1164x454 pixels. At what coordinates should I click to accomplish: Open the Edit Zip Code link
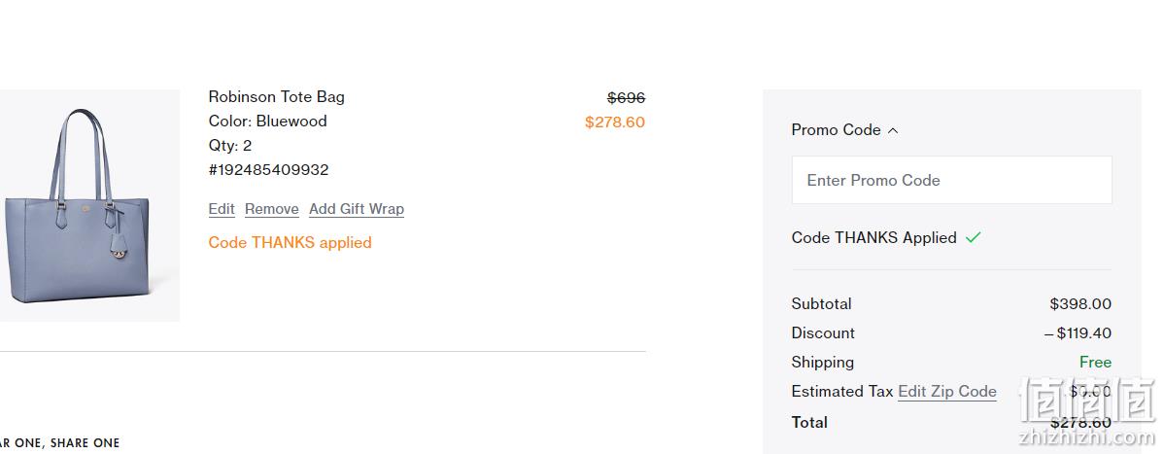click(947, 392)
